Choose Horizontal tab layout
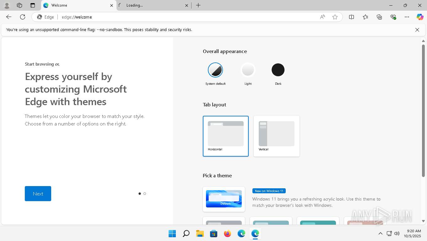 pyautogui.click(x=226, y=136)
